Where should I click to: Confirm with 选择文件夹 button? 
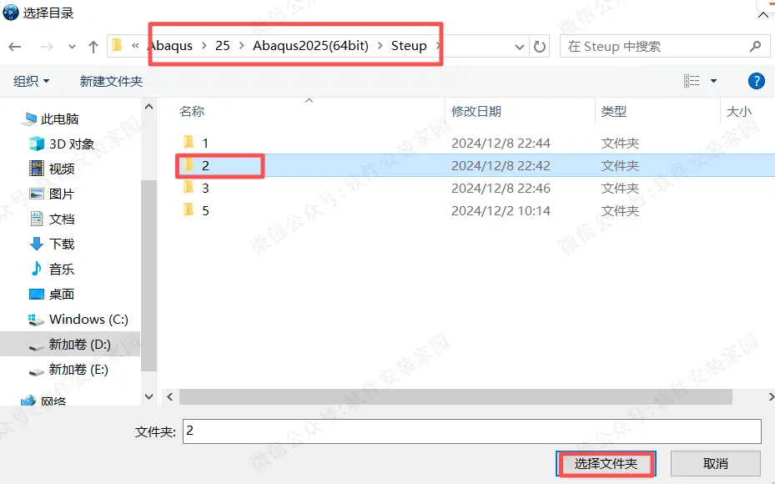pos(606,464)
